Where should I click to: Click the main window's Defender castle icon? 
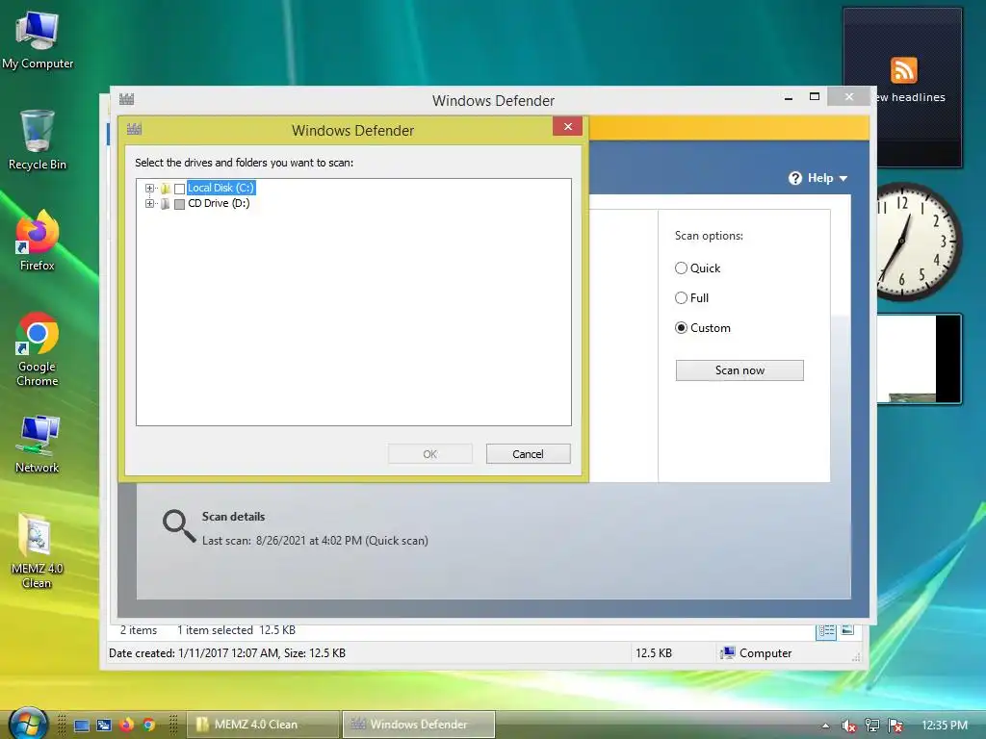tap(126, 99)
